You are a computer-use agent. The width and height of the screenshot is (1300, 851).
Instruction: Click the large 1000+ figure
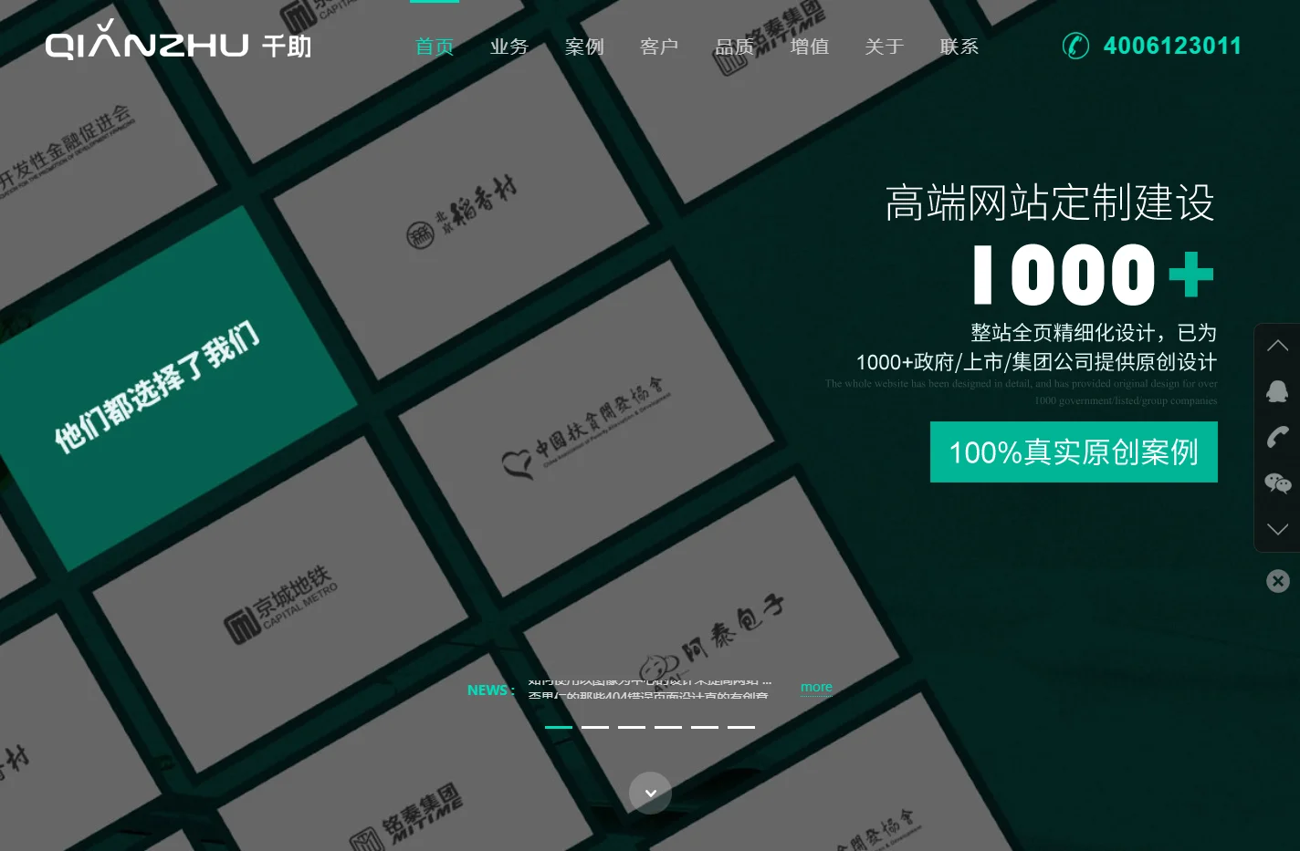[1094, 275]
